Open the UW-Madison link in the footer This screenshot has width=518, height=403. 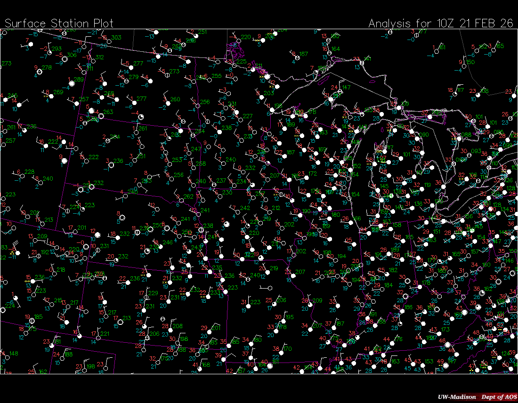[x=455, y=397]
